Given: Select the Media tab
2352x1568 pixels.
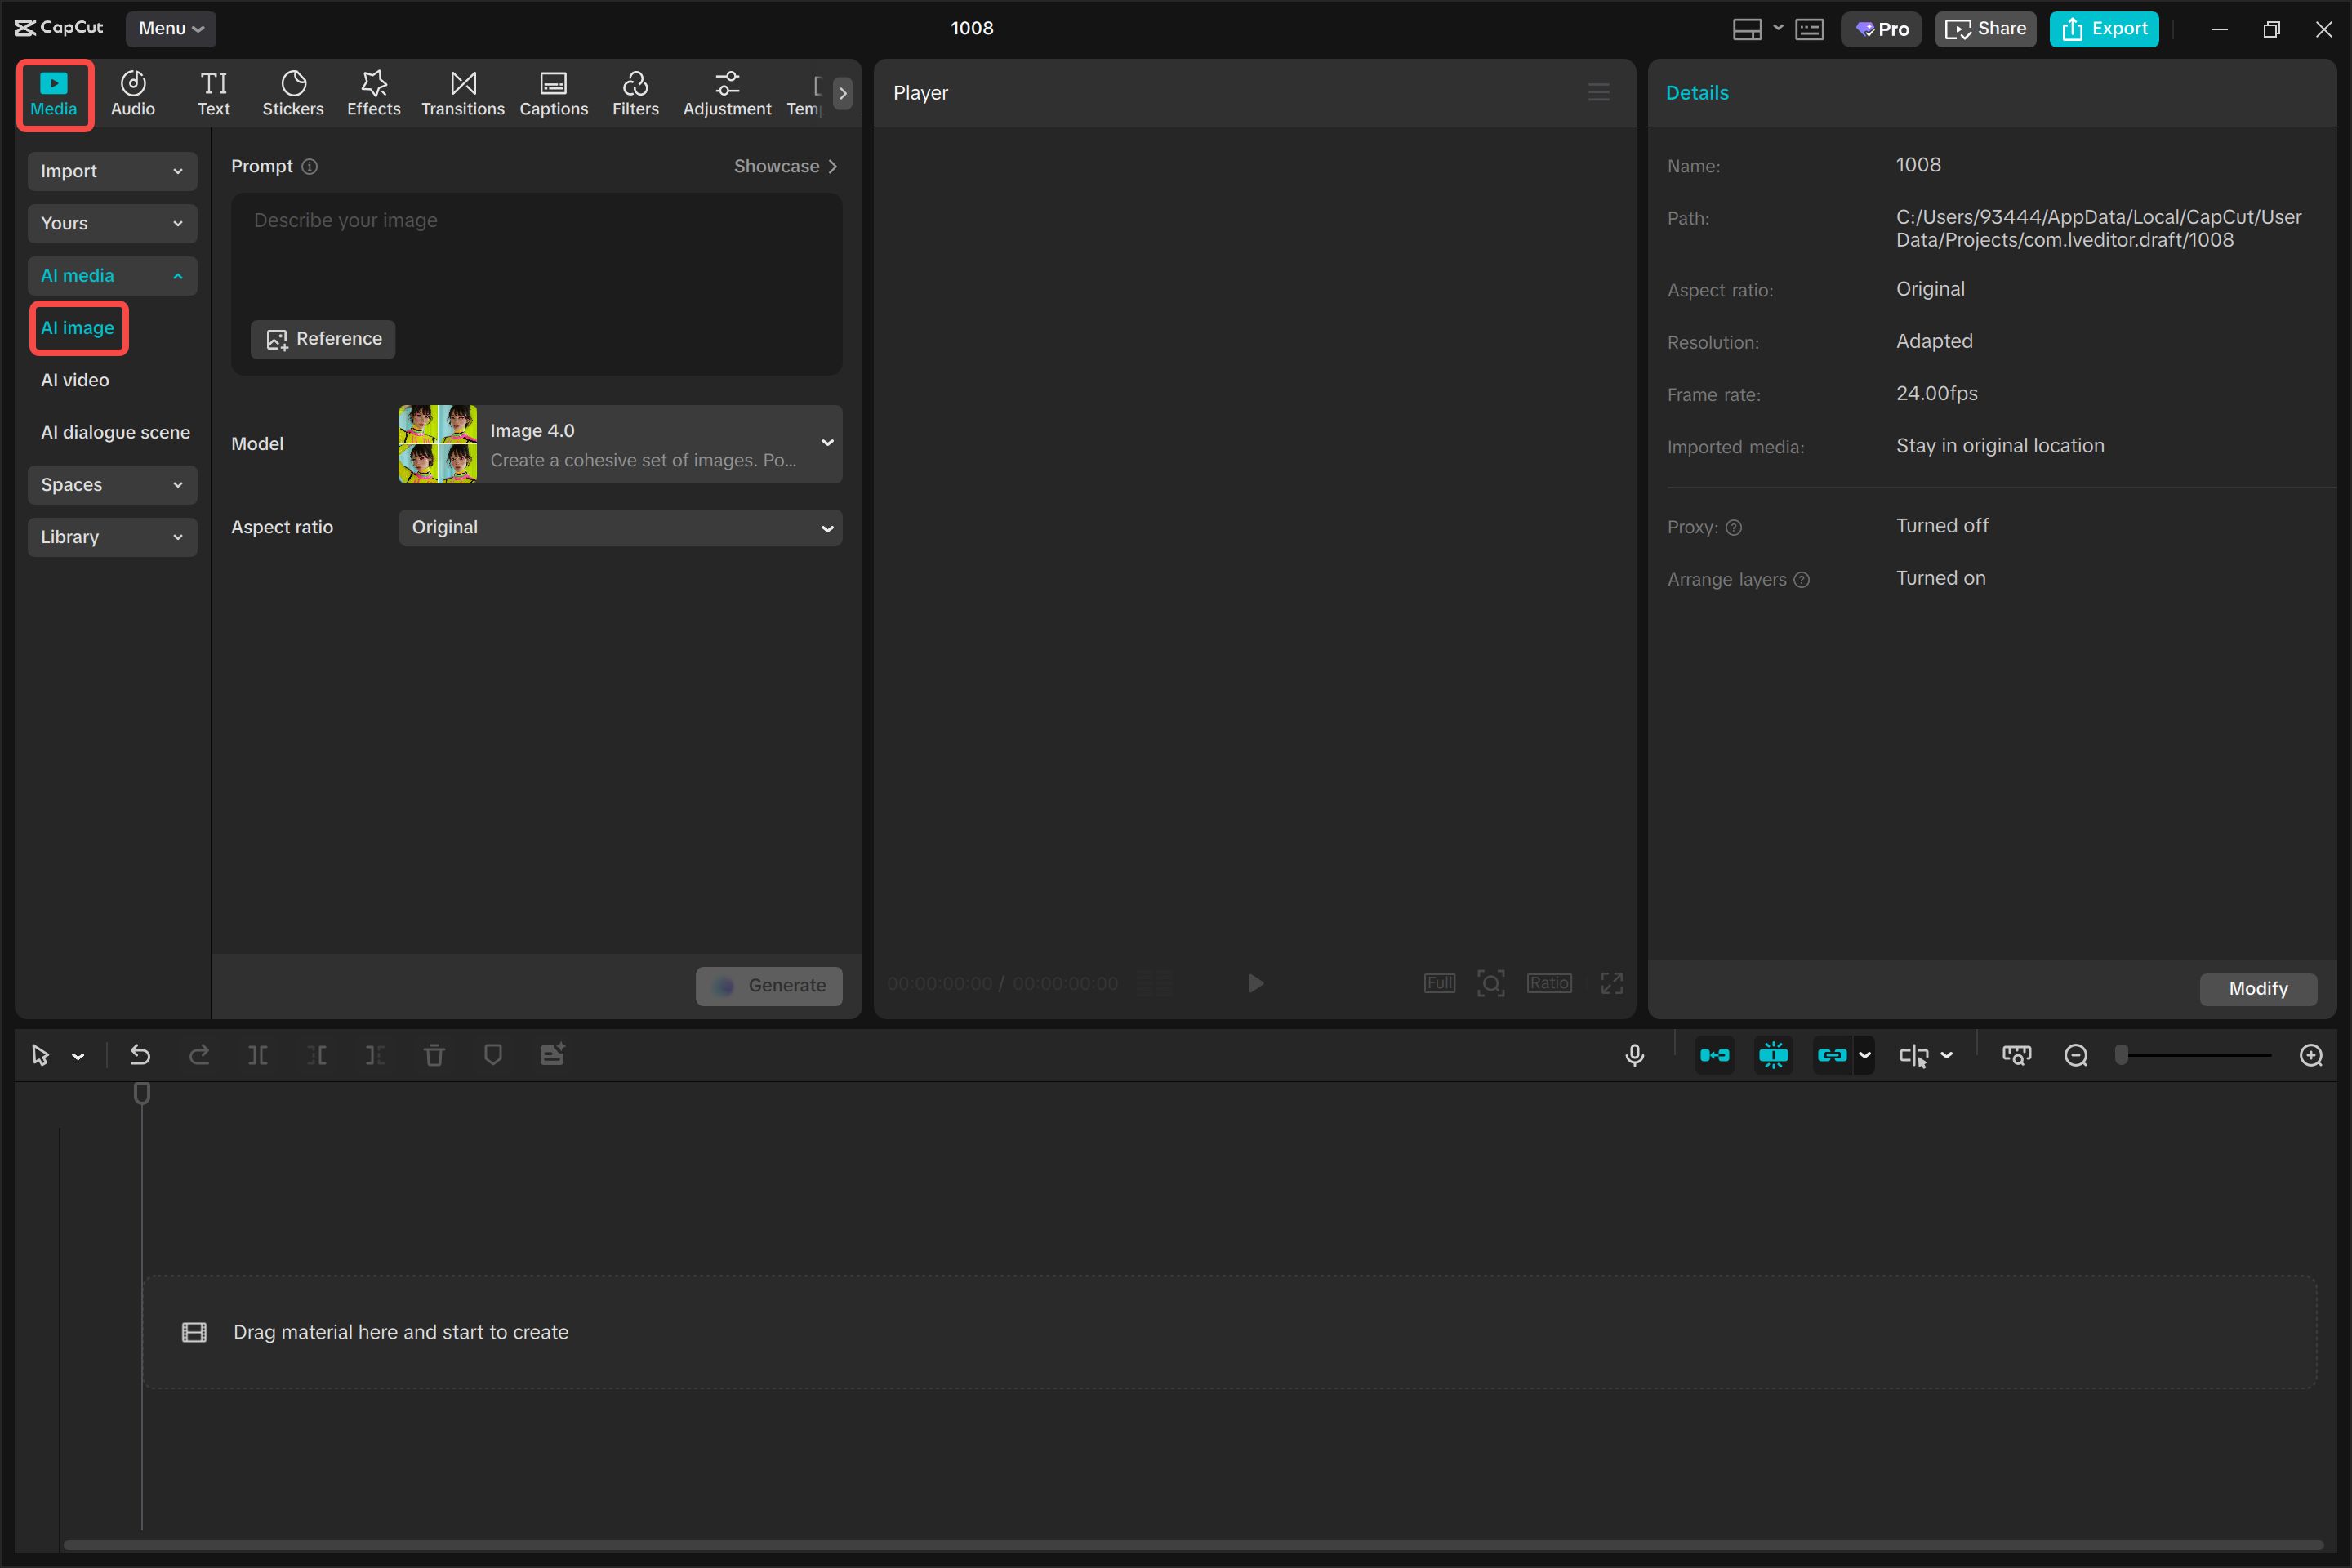Looking at the screenshot, I should tap(54, 94).
